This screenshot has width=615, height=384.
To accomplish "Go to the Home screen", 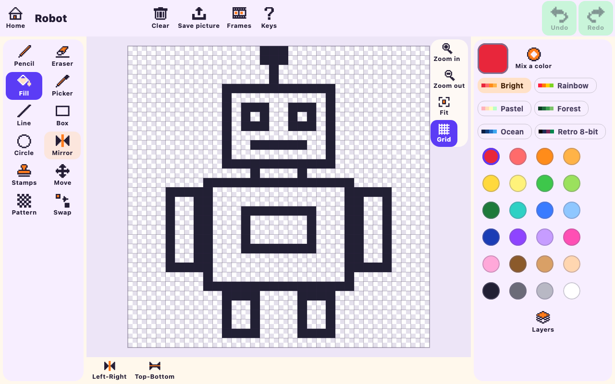I will pyautogui.click(x=15, y=18).
